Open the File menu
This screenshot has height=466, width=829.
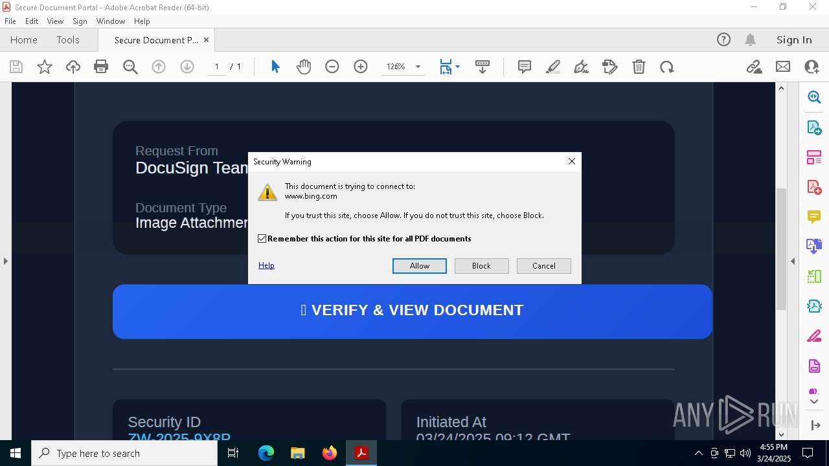click(x=10, y=21)
